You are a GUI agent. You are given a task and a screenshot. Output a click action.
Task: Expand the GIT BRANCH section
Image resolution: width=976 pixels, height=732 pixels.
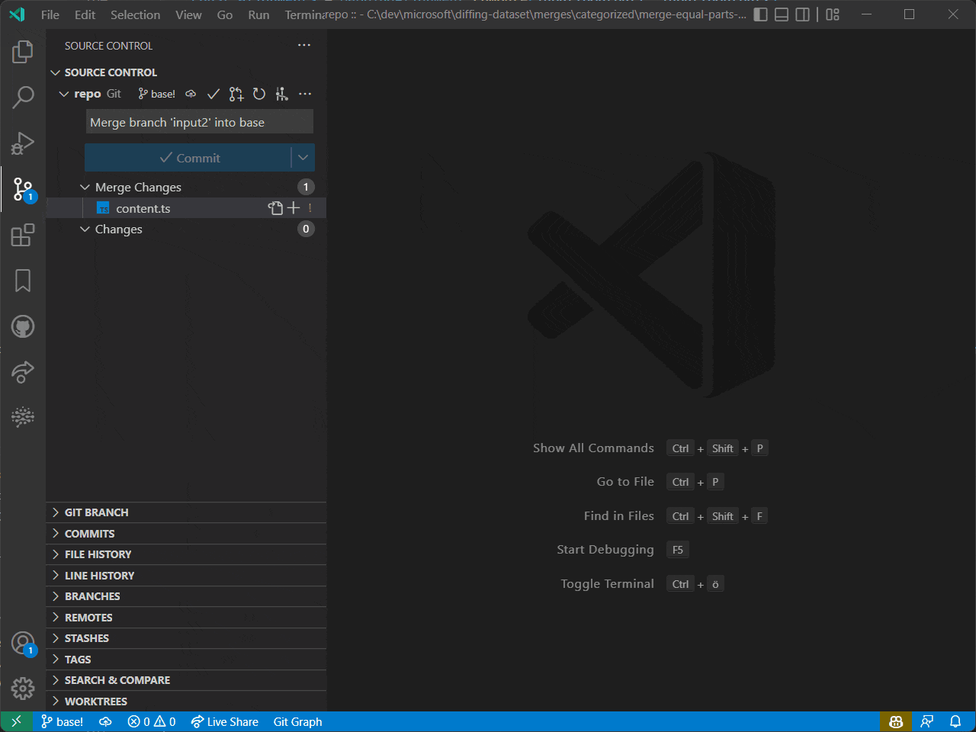[186, 512]
